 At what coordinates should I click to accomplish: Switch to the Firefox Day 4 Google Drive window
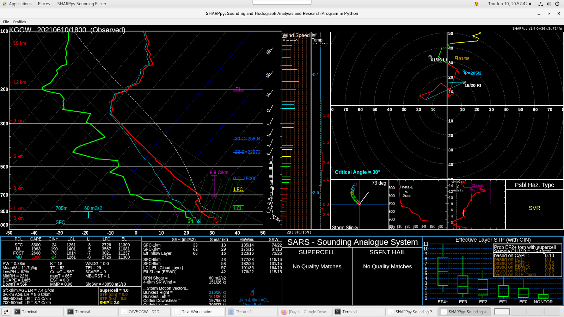[305, 312]
